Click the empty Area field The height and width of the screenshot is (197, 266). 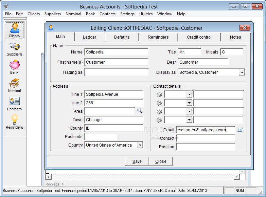coord(110,111)
